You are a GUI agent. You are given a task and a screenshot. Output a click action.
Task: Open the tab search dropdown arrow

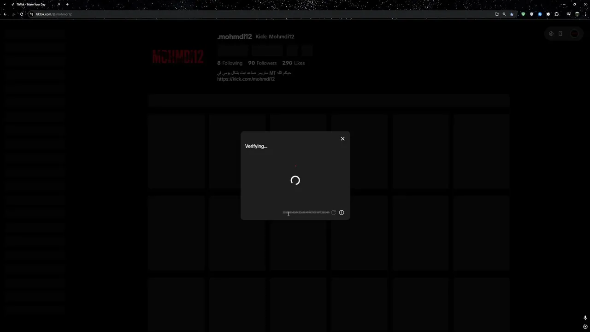[x=4, y=5]
